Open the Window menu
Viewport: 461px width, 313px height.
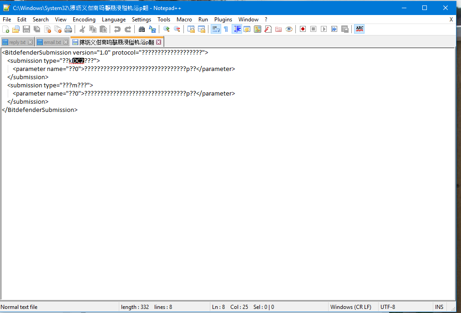[x=248, y=20]
